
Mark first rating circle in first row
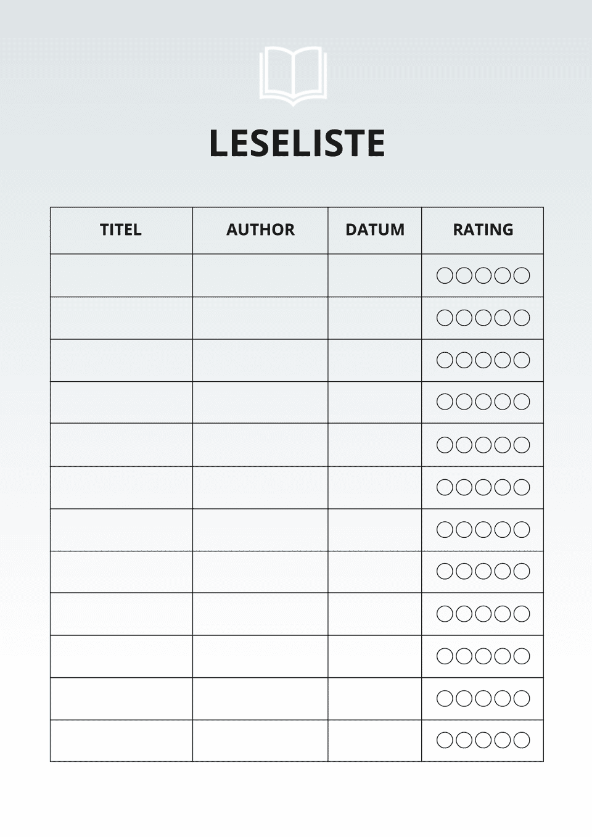coord(445,275)
